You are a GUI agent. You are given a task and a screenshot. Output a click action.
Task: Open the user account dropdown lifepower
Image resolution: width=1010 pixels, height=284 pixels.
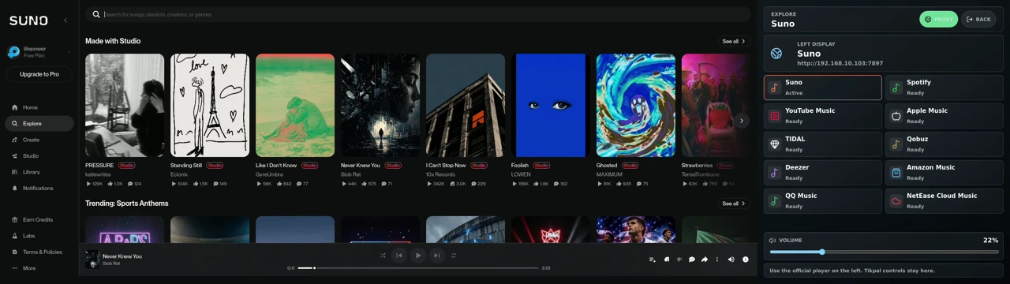coord(39,52)
